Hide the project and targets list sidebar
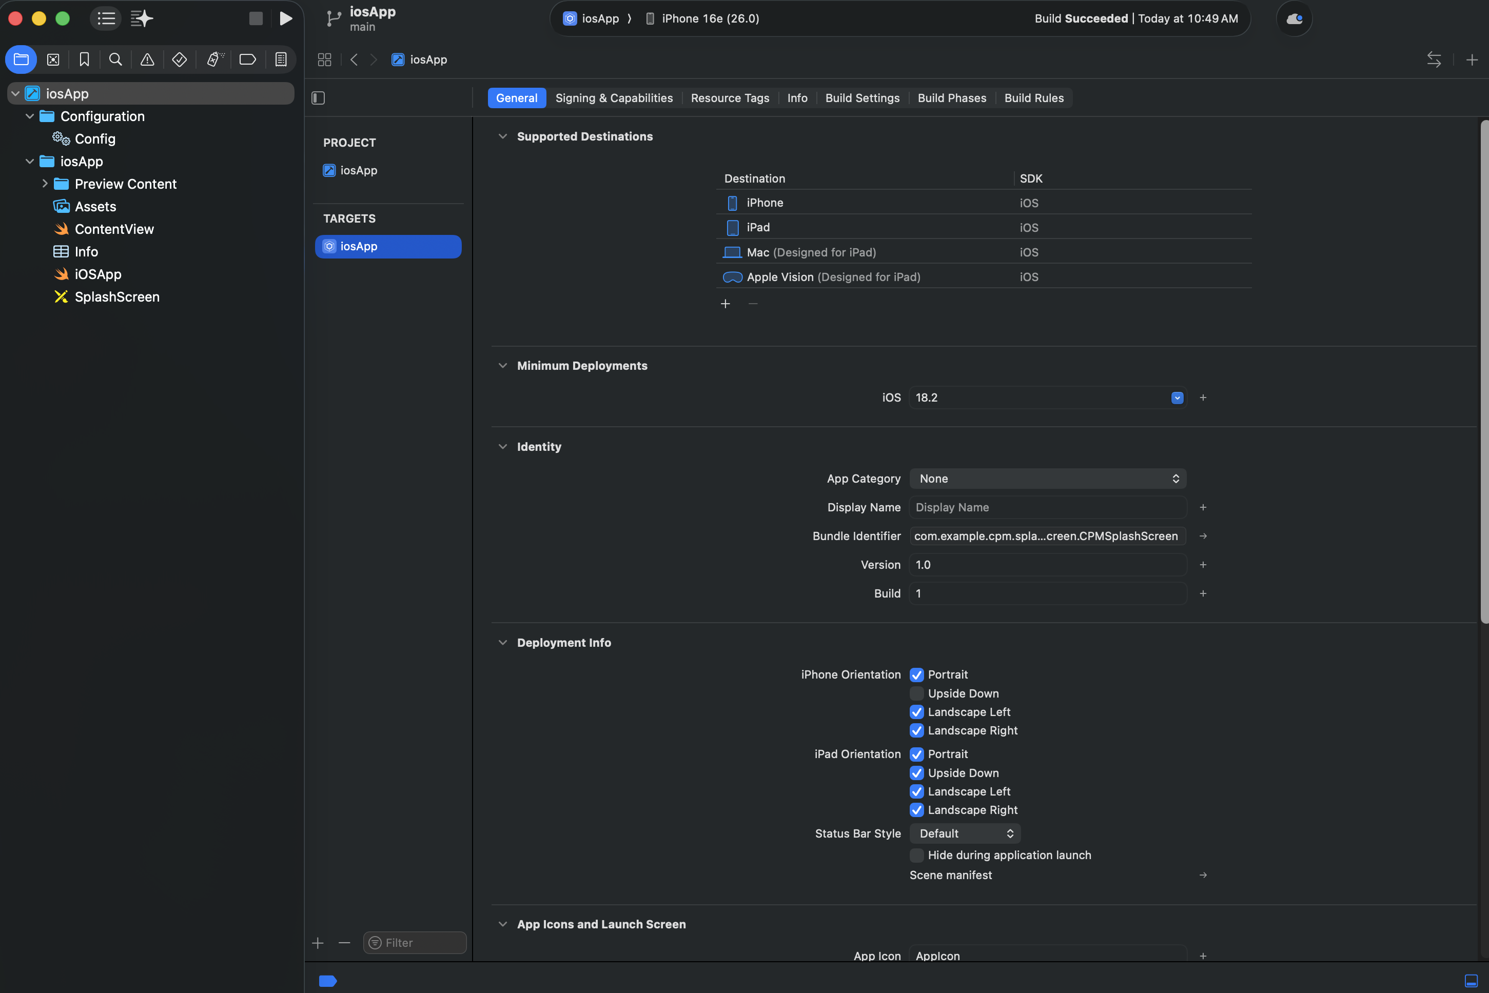 (x=318, y=98)
